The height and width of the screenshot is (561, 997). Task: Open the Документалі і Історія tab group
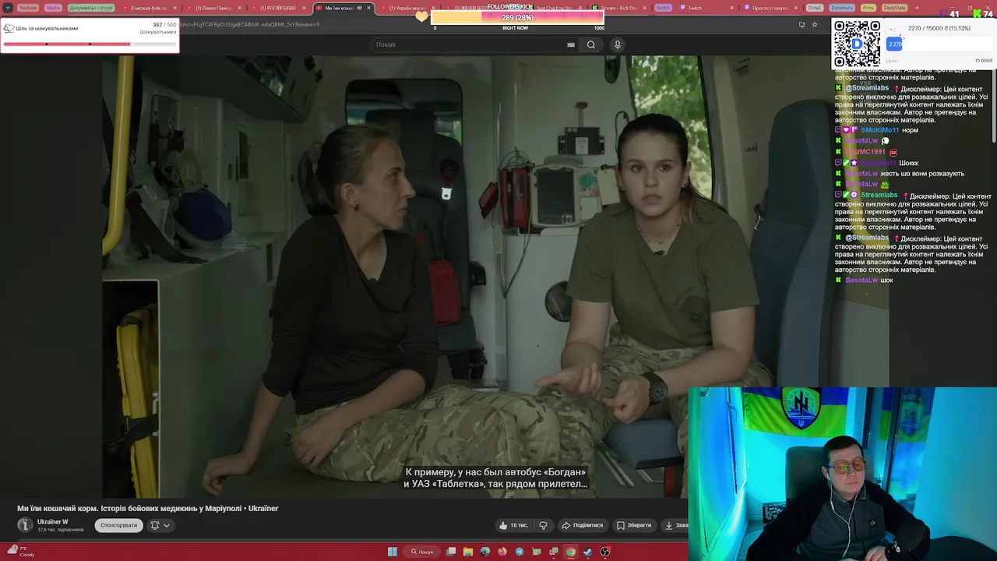pos(91,8)
